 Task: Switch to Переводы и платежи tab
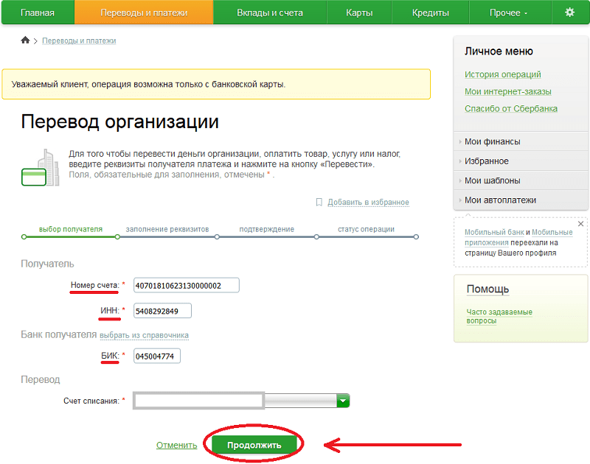click(x=144, y=13)
